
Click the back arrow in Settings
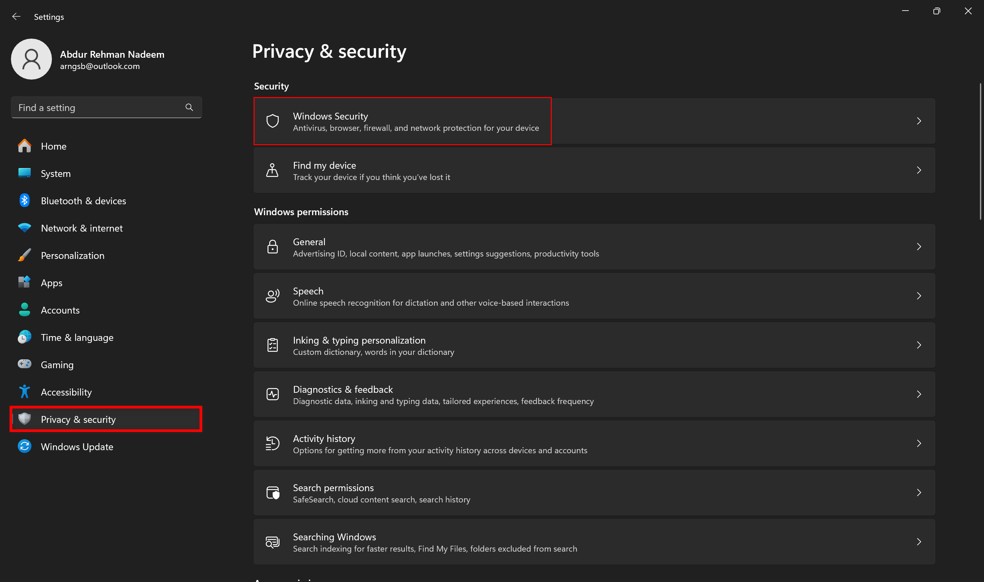pos(16,16)
